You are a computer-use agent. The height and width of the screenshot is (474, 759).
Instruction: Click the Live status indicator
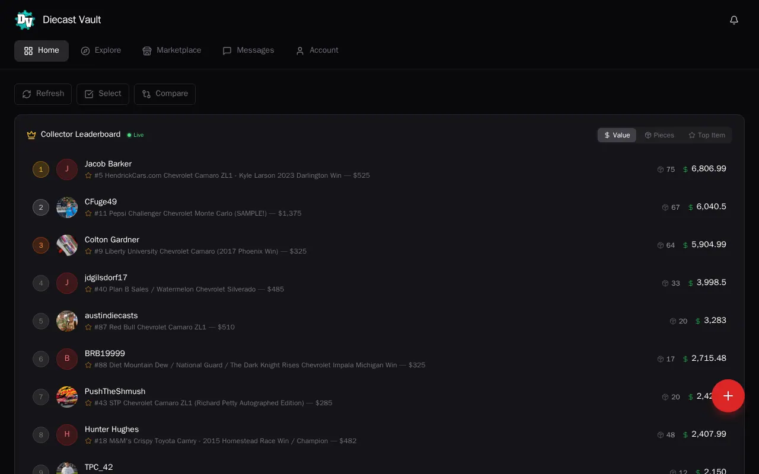coord(136,135)
